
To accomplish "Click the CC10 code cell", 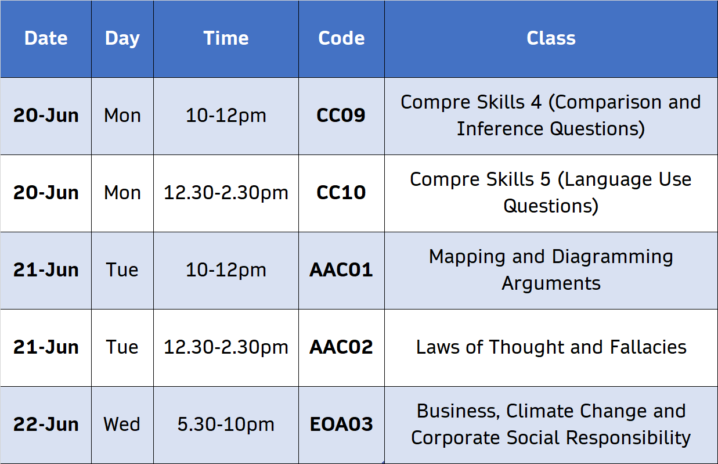I will point(341,193).
